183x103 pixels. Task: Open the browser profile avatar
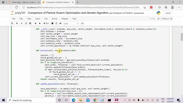click(172, 7)
